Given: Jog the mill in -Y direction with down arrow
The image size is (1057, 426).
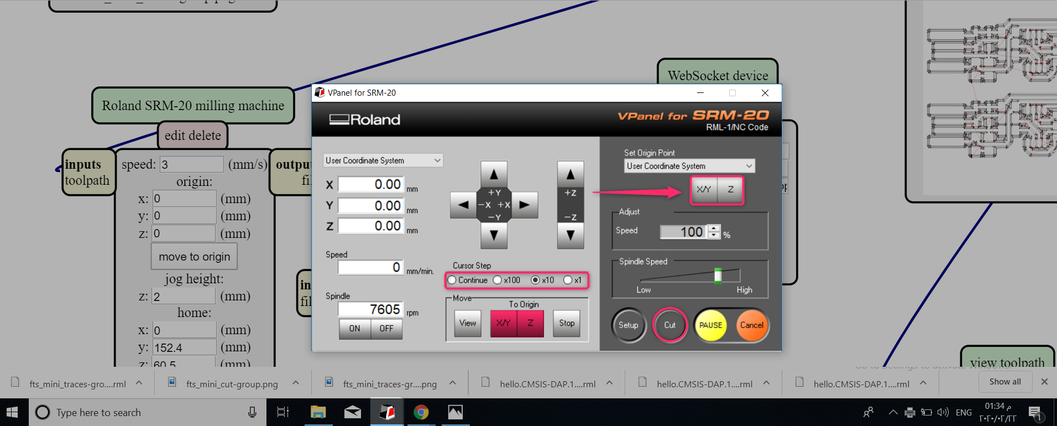Looking at the screenshot, I should (x=494, y=235).
